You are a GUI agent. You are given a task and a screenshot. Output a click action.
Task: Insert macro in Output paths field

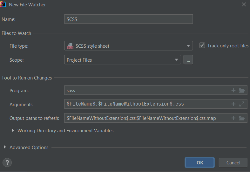[x=233, y=118]
